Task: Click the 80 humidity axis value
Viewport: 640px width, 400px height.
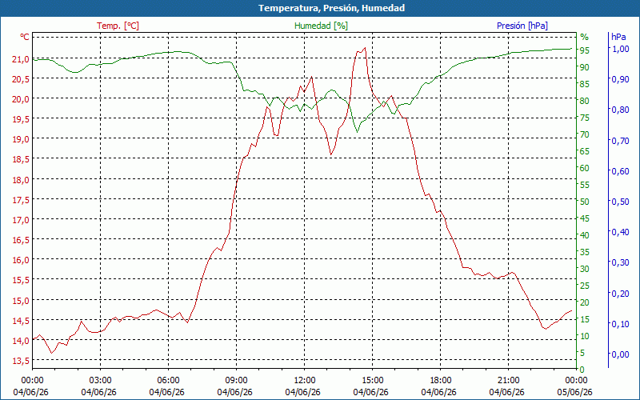Action: (x=585, y=101)
